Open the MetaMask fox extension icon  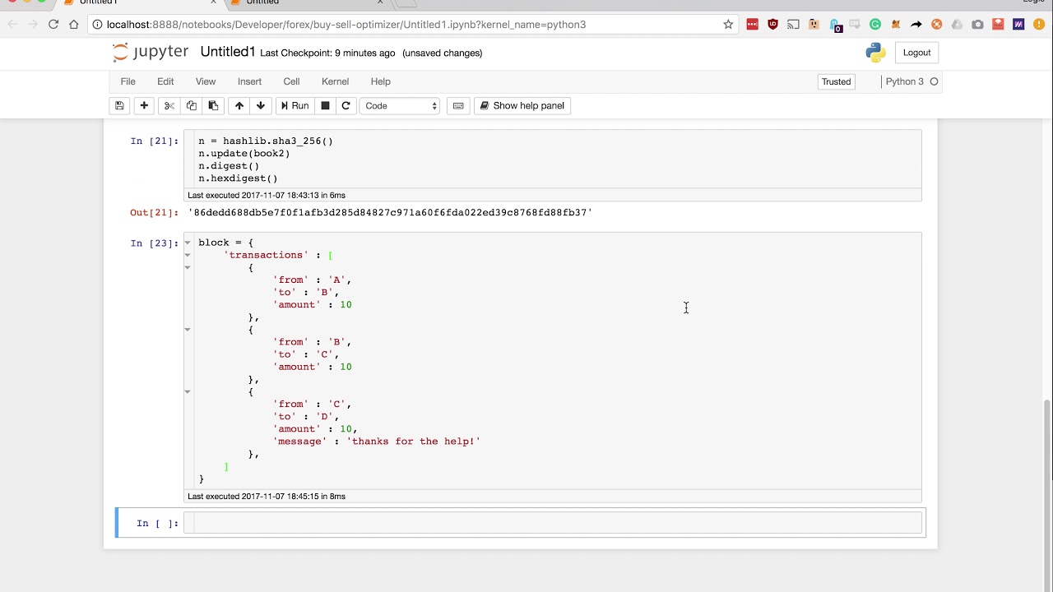pyautogui.click(x=896, y=25)
